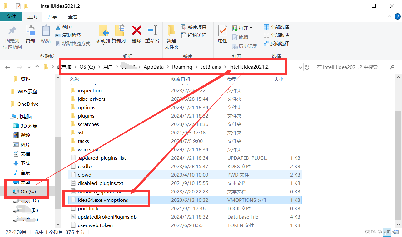Open Easy access (轻松访问) dropdown

(196, 35)
